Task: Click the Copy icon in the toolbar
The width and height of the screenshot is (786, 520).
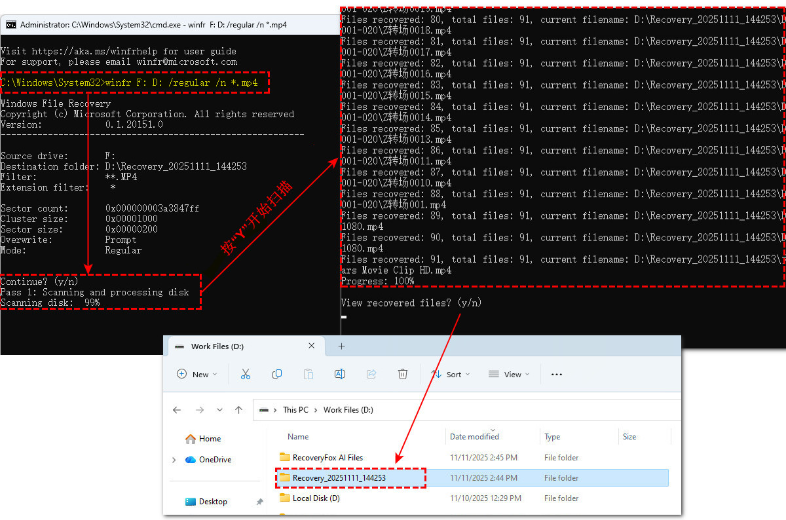Action: 277,374
